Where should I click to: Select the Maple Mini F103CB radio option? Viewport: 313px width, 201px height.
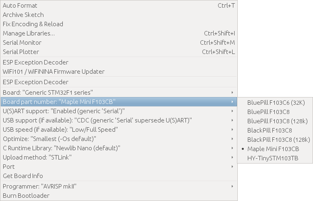273,149
